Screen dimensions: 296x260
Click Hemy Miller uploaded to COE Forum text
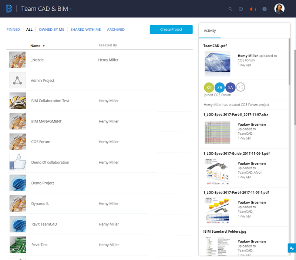(x=257, y=58)
